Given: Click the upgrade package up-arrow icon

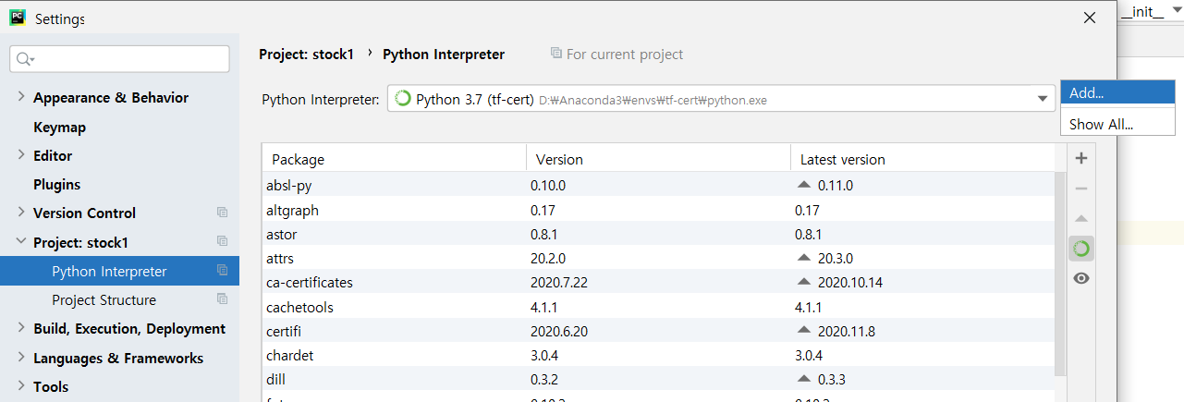Looking at the screenshot, I should click(1081, 219).
